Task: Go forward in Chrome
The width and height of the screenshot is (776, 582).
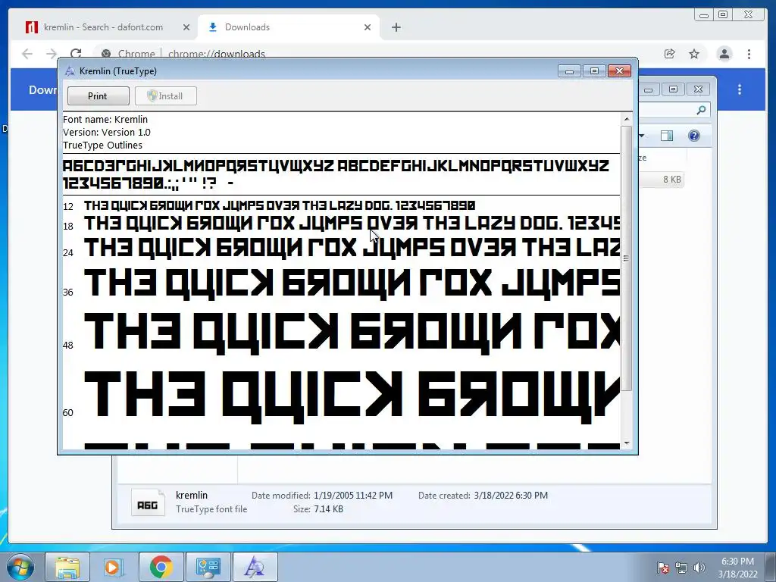Action: (x=52, y=54)
